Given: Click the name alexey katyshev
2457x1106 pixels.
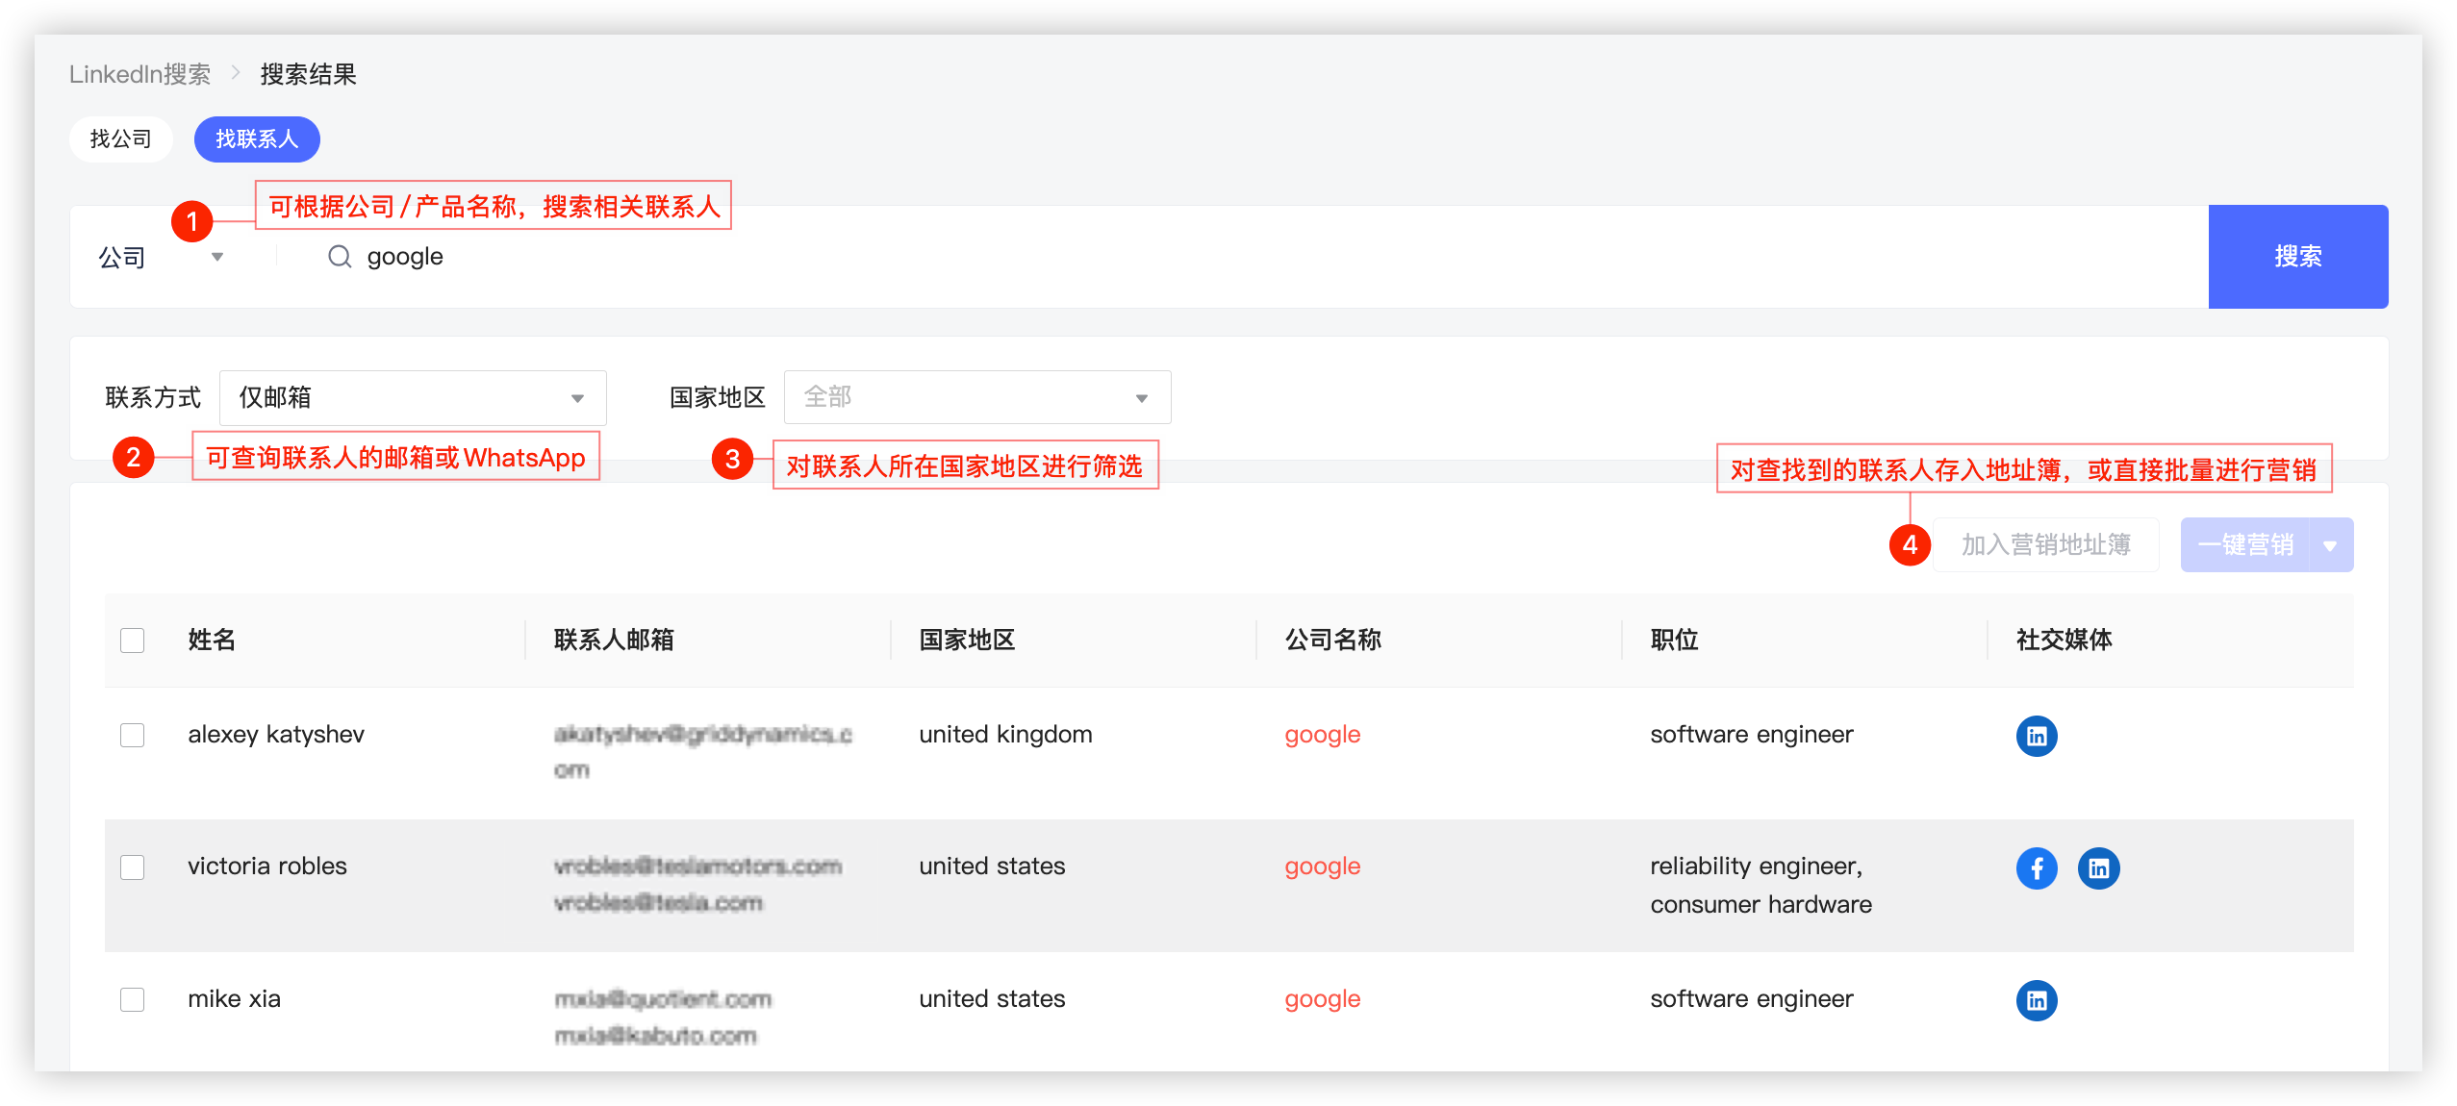Looking at the screenshot, I should 276,735.
